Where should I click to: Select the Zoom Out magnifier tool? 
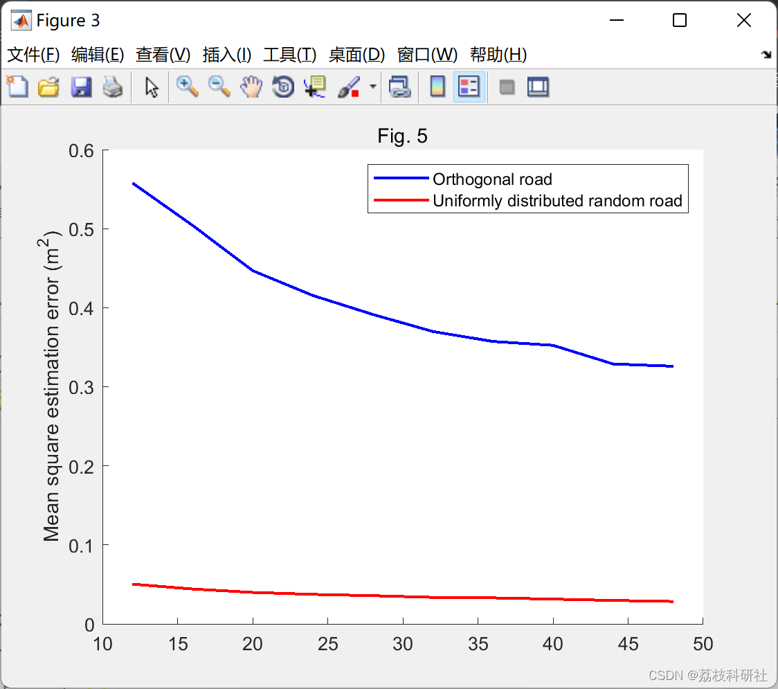coord(219,87)
